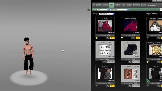Open the red Timbs boot thumbnail
This screenshot has height=91, width=162.
[105, 26]
